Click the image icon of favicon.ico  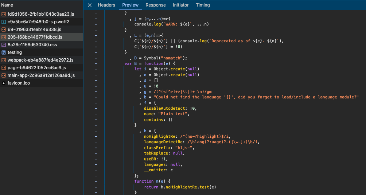tap(4, 83)
